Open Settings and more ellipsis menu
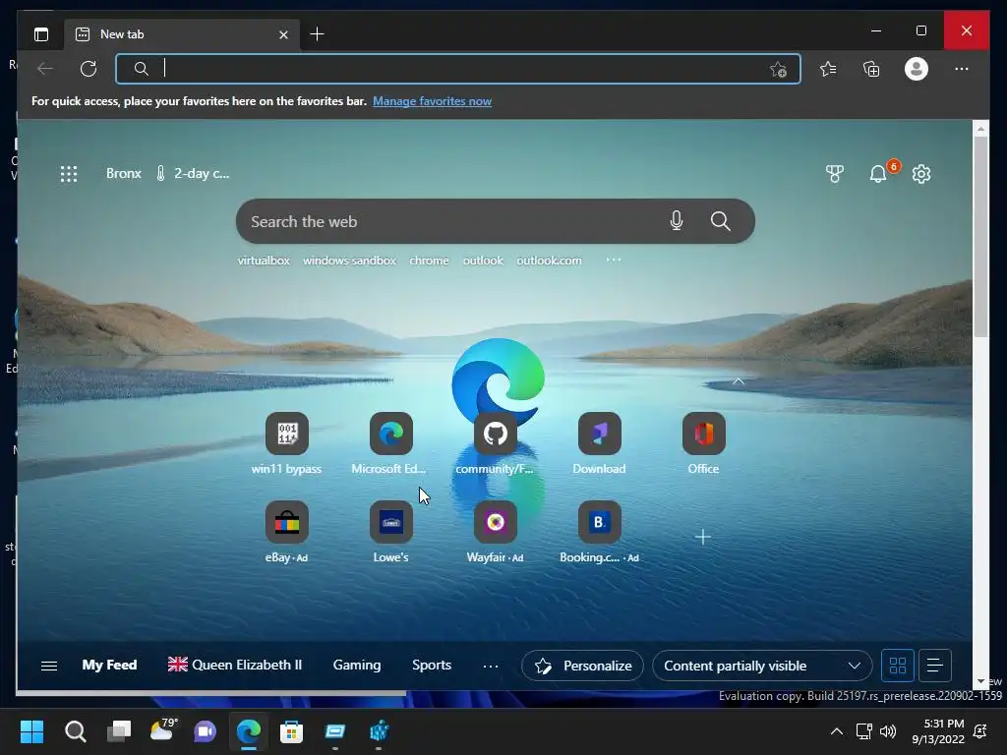Image resolution: width=1007 pixels, height=755 pixels. click(x=962, y=69)
